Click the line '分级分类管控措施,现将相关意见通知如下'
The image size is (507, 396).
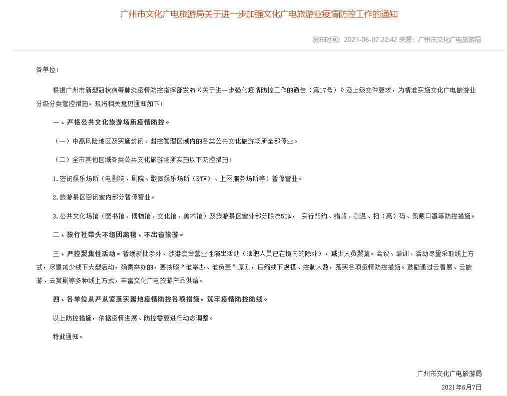click(100, 103)
